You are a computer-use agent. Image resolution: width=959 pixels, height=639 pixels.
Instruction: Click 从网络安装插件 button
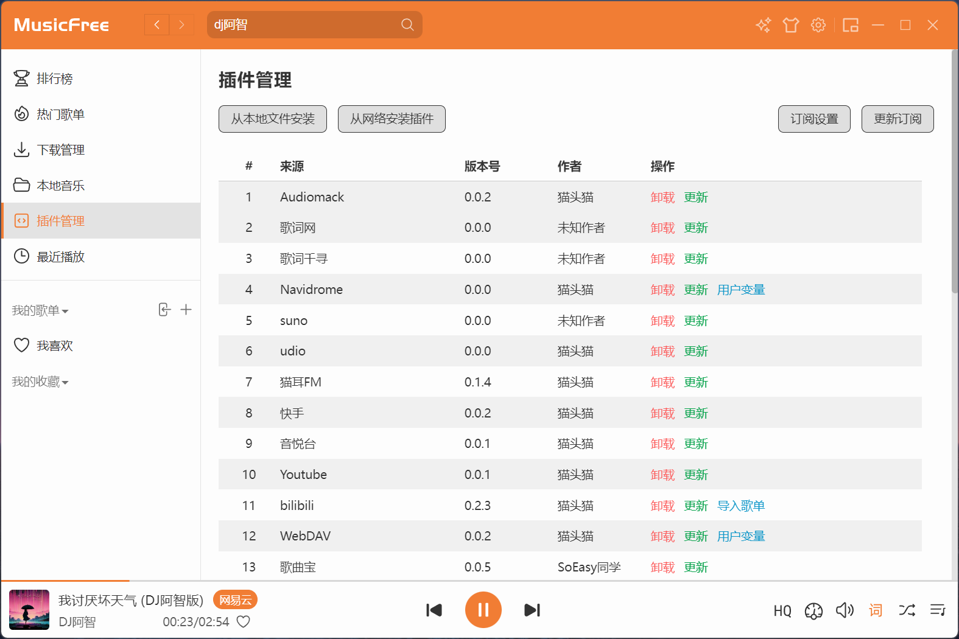click(392, 119)
